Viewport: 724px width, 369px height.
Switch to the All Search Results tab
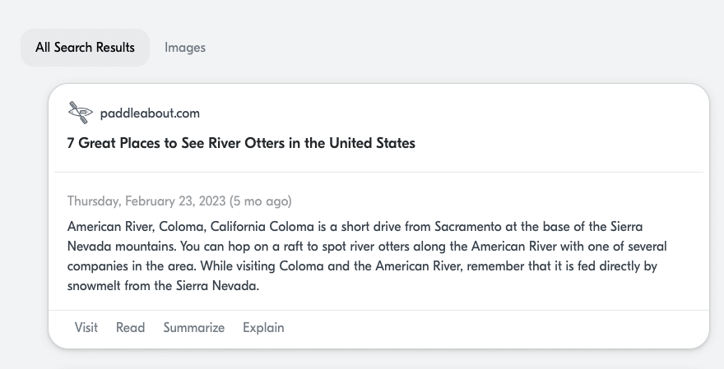click(x=85, y=48)
